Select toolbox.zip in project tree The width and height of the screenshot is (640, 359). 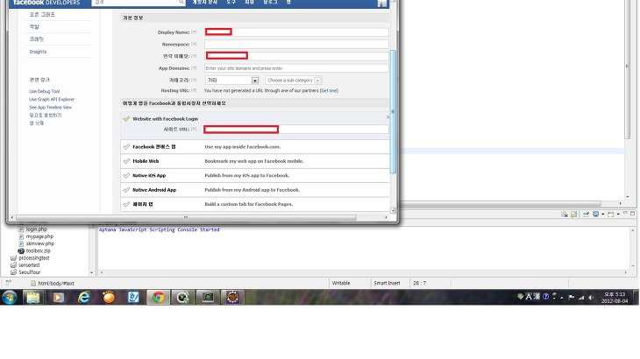pos(39,251)
